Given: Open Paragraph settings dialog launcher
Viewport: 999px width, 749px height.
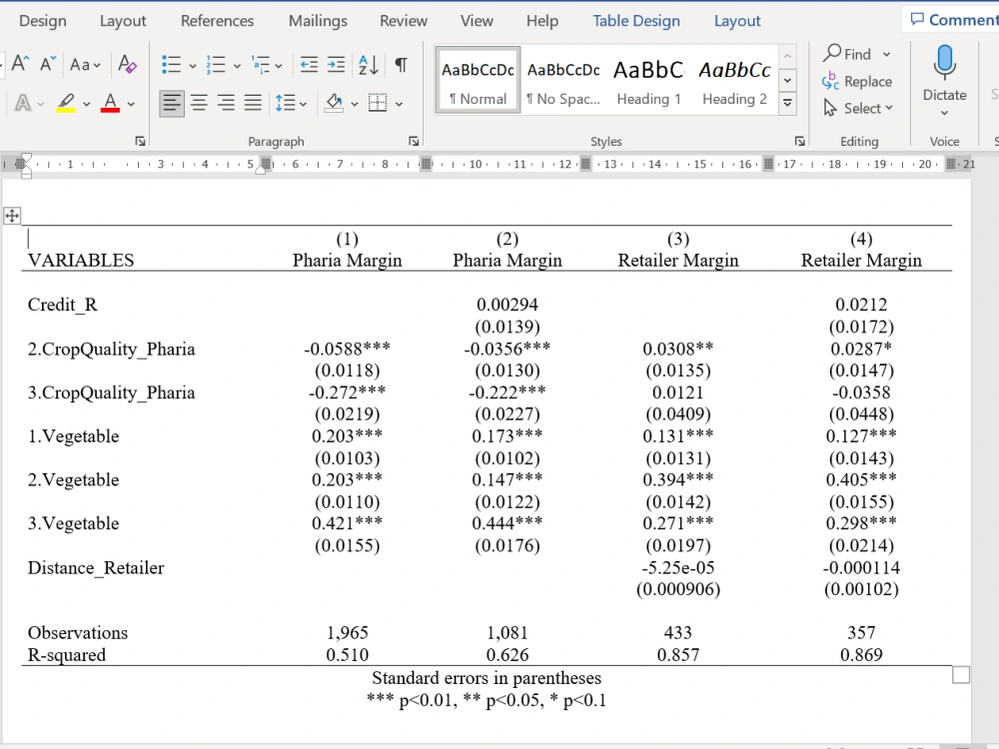Looking at the screenshot, I should pyautogui.click(x=414, y=142).
